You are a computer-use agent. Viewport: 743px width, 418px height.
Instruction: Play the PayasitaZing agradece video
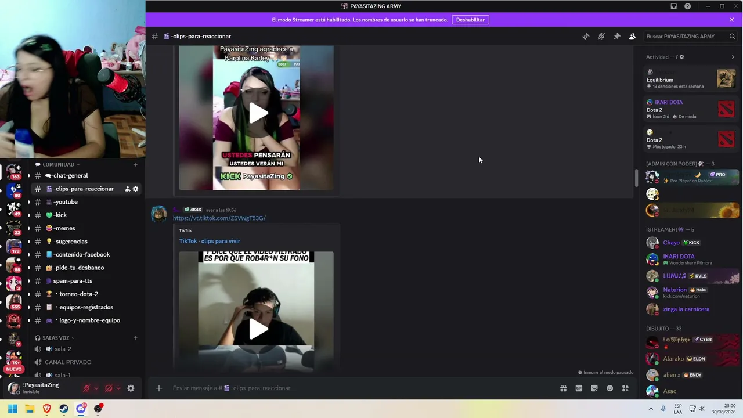(x=258, y=113)
